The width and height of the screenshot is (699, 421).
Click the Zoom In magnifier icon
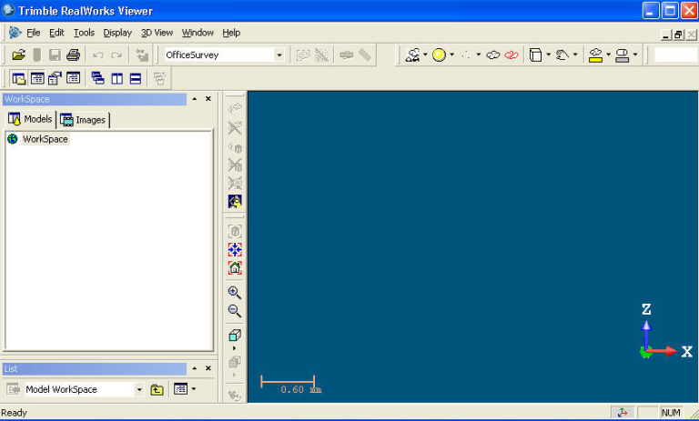pyautogui.click(x=235, y=293)
